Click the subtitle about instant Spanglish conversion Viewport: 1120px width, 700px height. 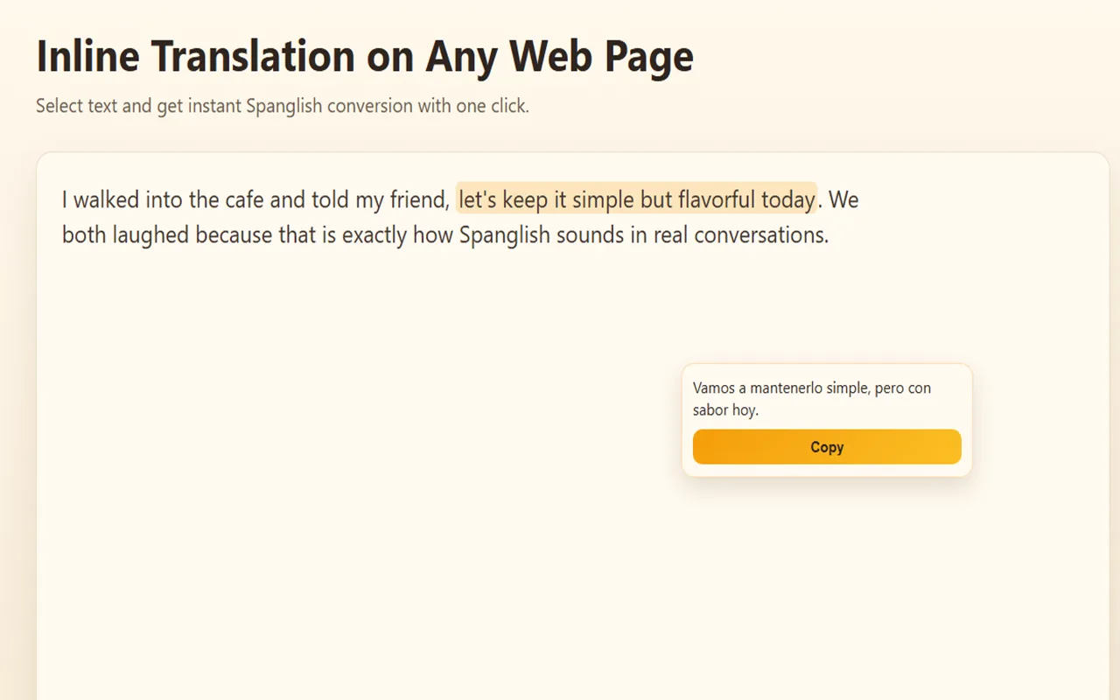tap(282, 105)
